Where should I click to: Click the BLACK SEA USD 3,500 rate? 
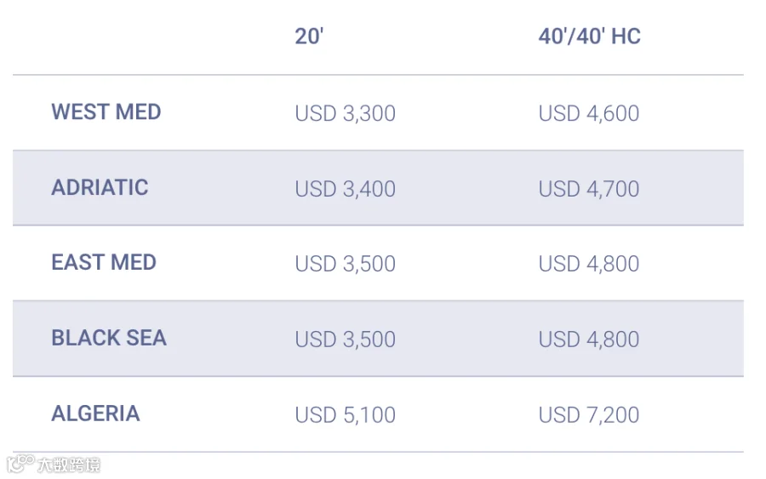345,339
